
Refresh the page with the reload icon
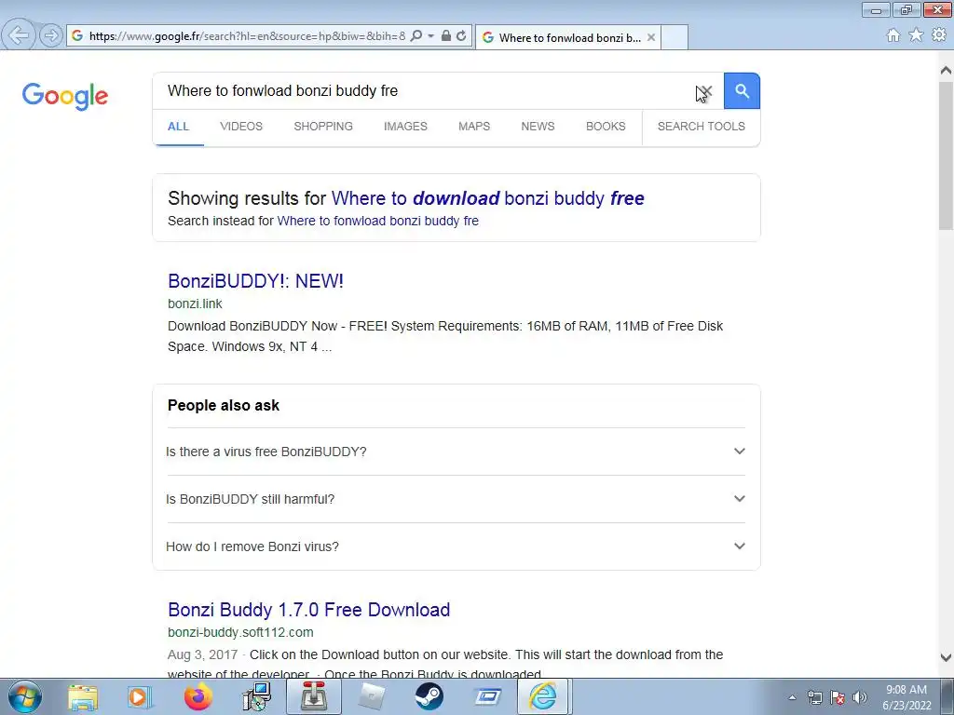click(461, 36)
